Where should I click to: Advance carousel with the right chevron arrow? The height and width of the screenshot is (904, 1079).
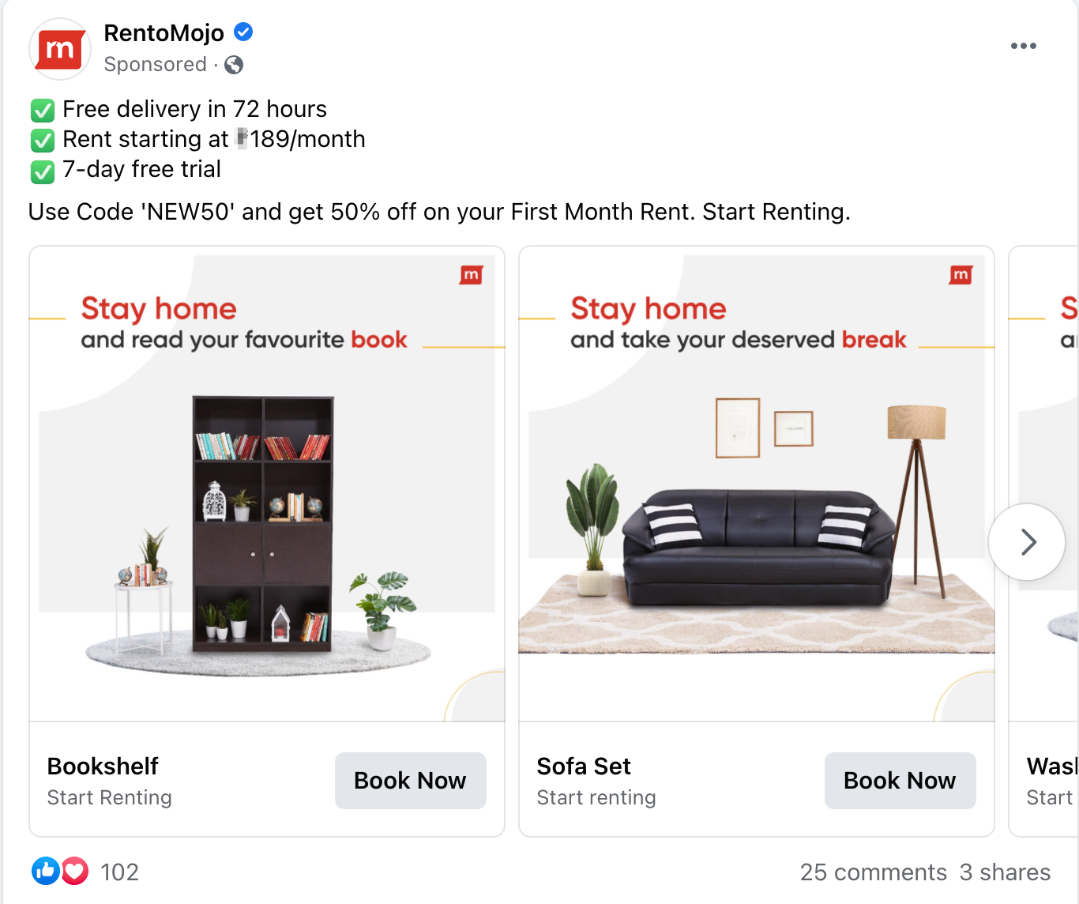point(1027,542)
